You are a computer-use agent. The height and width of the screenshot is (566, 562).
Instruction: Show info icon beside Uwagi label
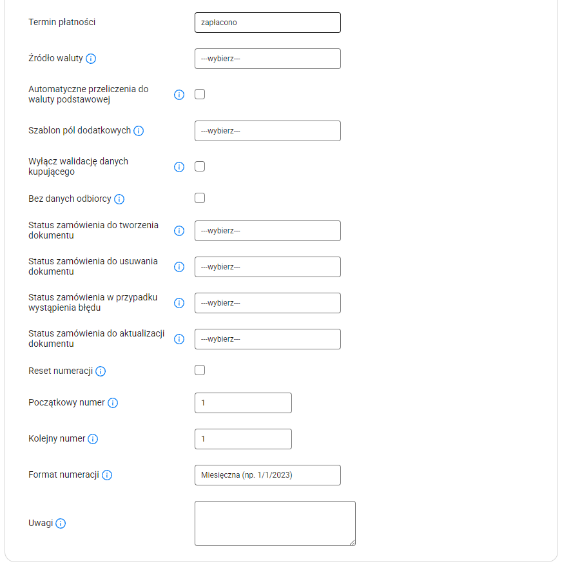61,523
